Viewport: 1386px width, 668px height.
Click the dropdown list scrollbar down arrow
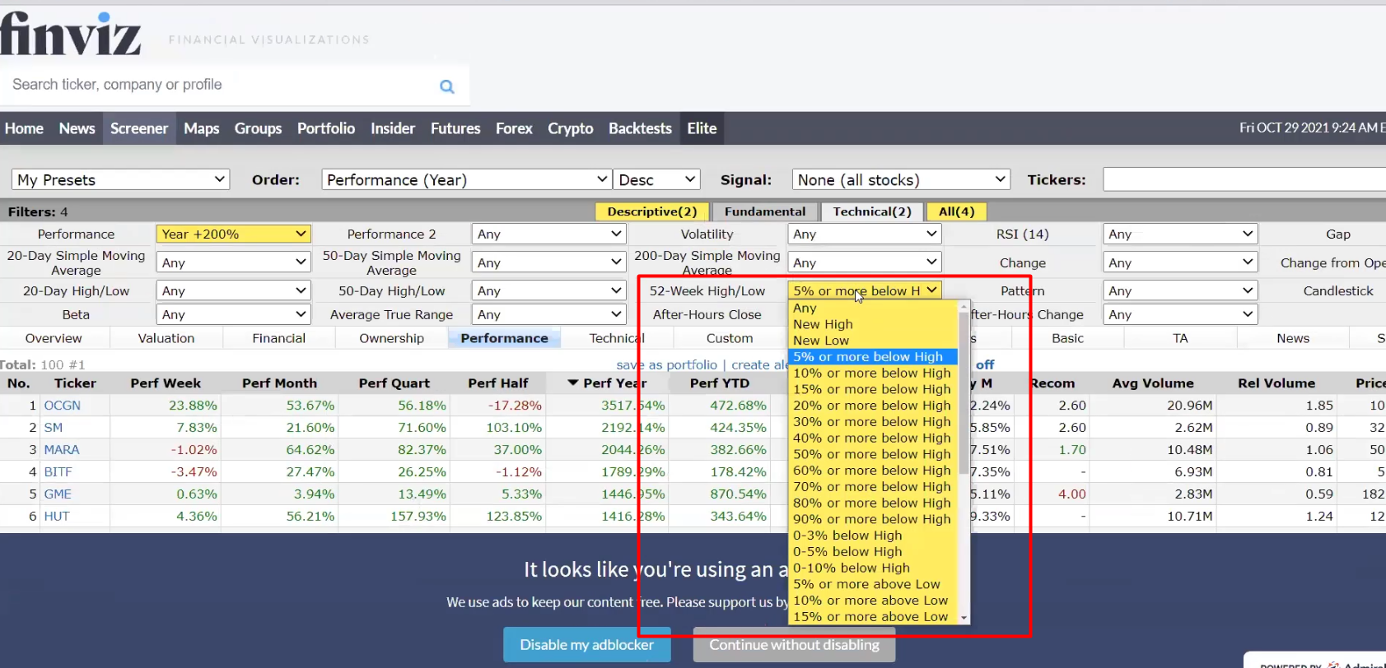[x=964, y=618]
